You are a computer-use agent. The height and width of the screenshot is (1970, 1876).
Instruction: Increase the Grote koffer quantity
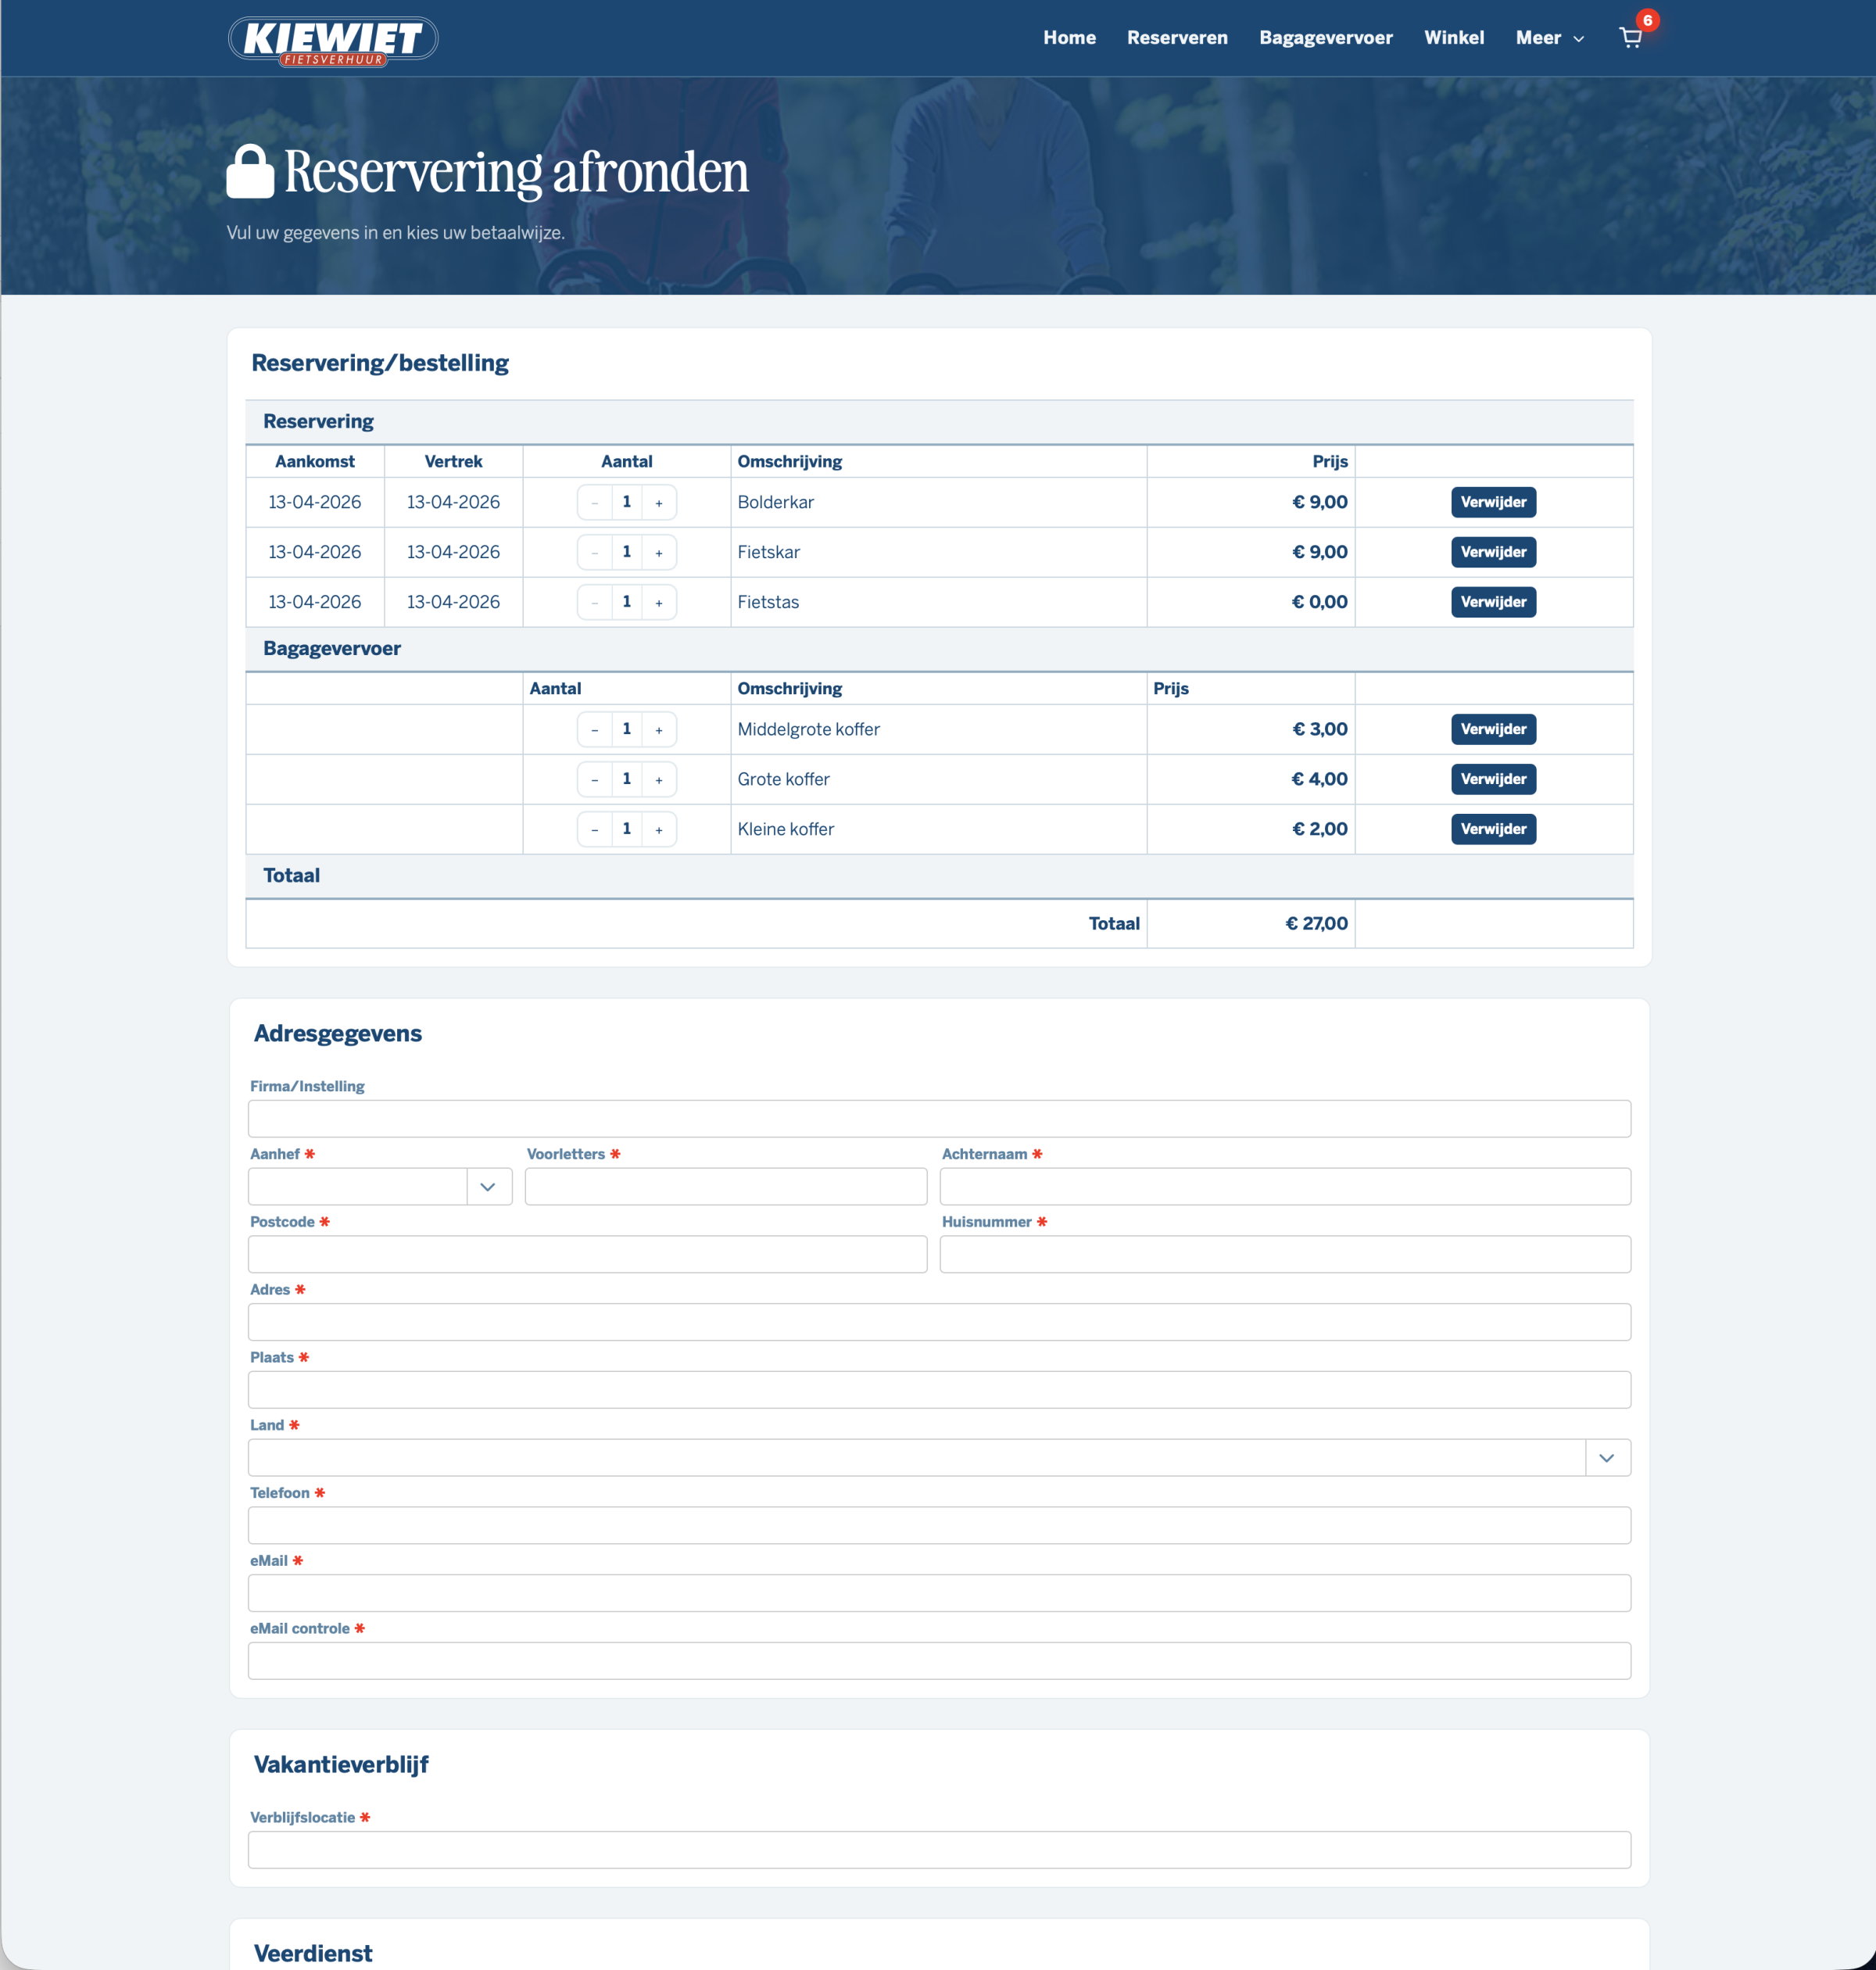click(659, 779)
